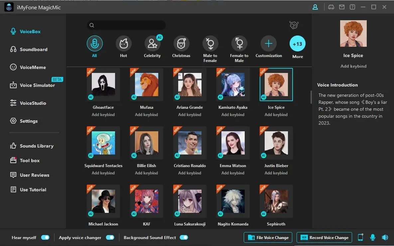
Task: Select the All voices category
Action: pos(94,47)
